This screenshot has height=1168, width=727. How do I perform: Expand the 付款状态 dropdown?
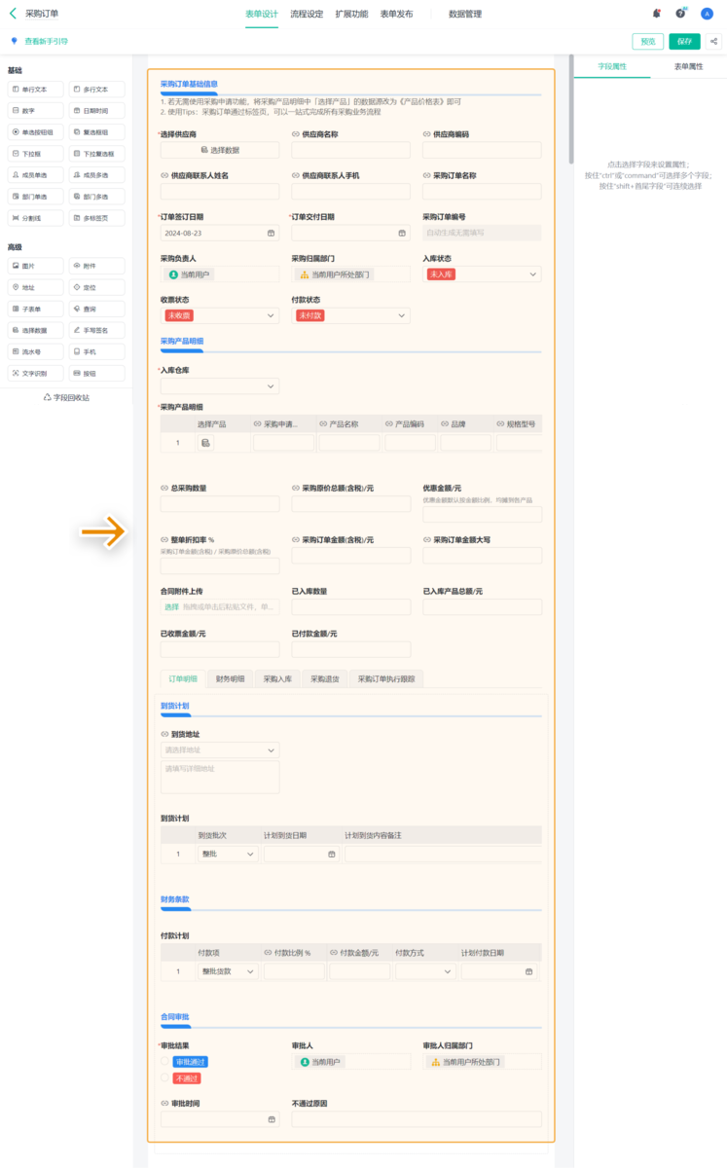(350, 316)
